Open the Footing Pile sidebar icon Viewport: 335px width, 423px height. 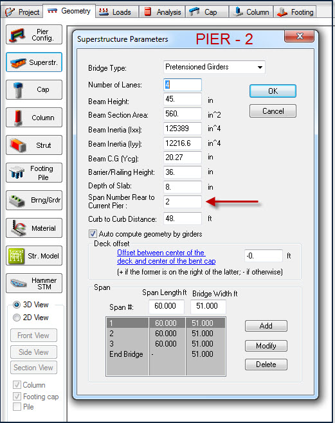[34, 173]
